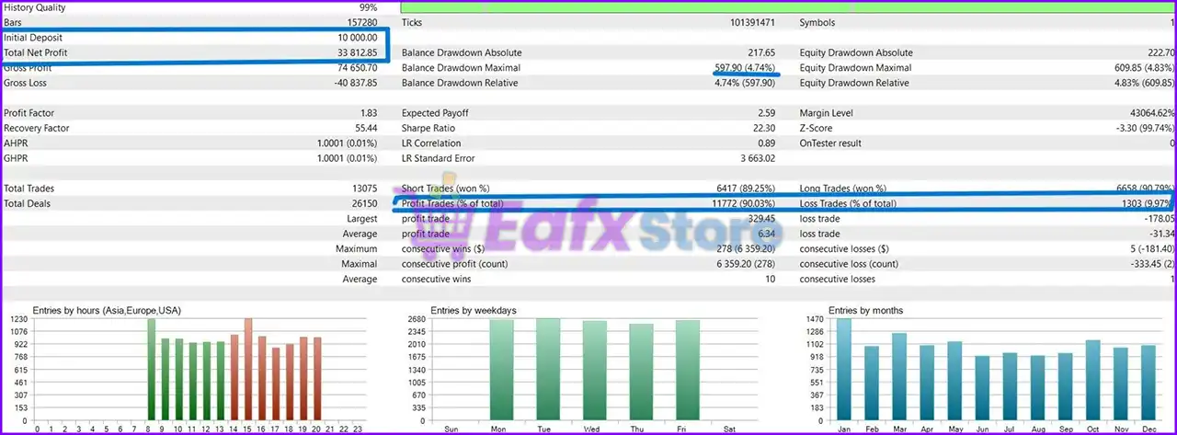Select the Total Trades value 13075
1177x435 pixels.
tap(363, 189)
